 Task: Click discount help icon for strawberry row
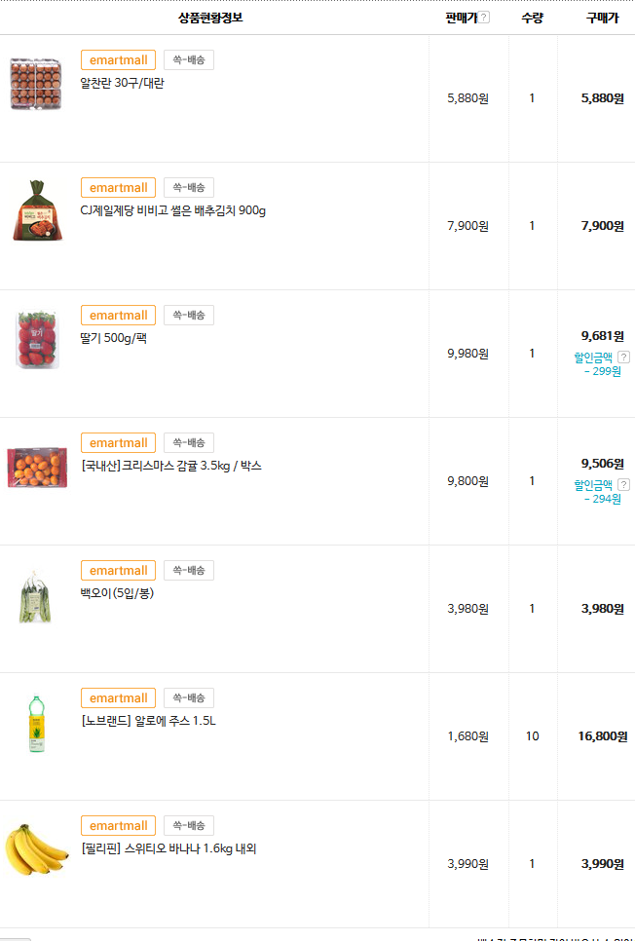(623, 358)
